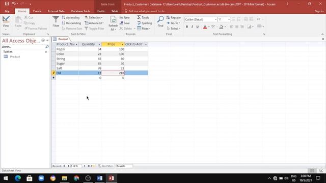
Task: Click the Replace command
Action: [174, 18]
